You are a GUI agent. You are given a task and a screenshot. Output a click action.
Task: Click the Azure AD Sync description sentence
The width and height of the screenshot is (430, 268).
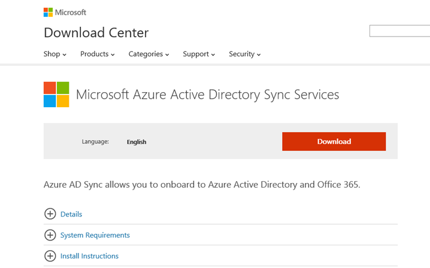coord(202,184)
